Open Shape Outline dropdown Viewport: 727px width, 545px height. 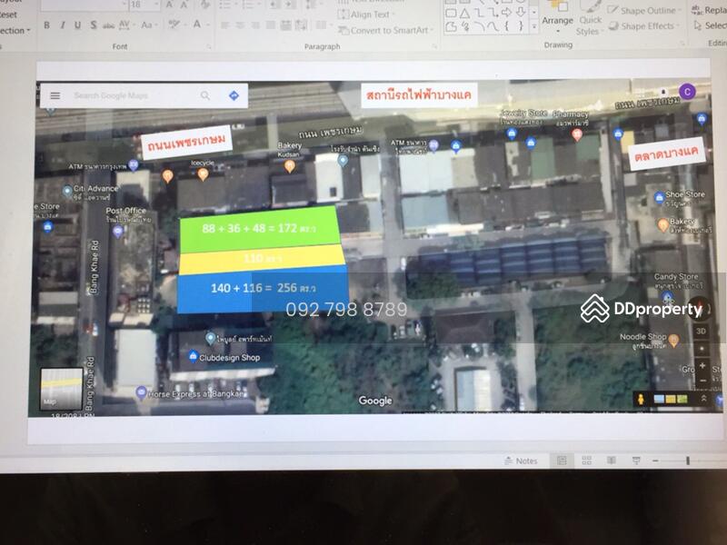pos(644,10)
